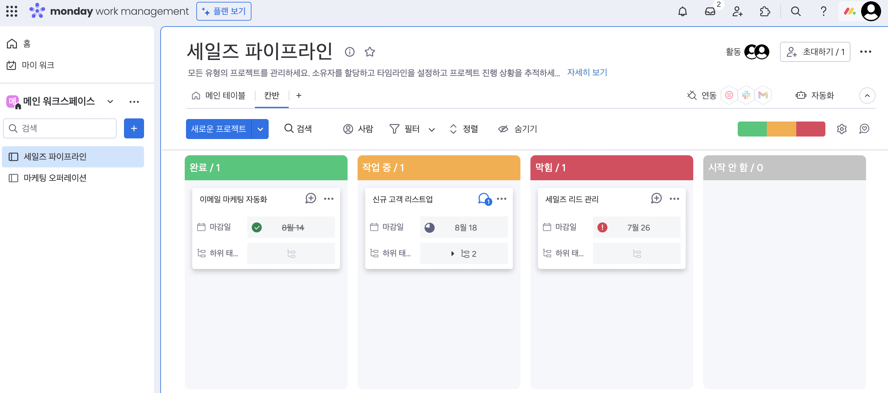Image resolution: width=888 pixels, height=393 pixels.
Task: Open the inbox tray icon
Action: click(x=710, y=12)
